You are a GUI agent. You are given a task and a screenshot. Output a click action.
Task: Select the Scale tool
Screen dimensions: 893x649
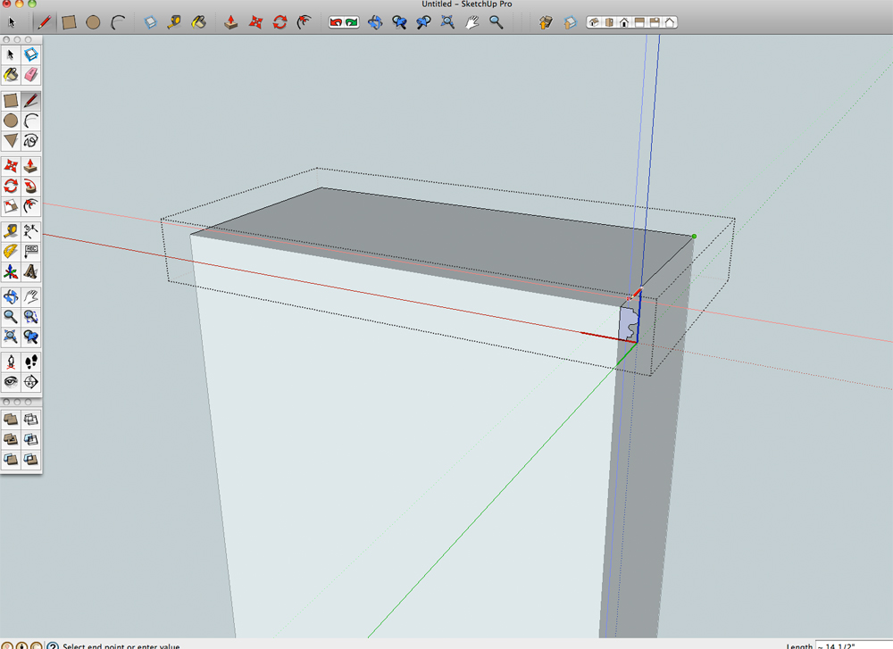coord(11,207)
